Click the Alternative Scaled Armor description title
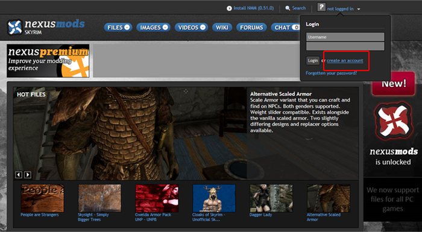Screen dimensions: 422x232 click(281, 94)
